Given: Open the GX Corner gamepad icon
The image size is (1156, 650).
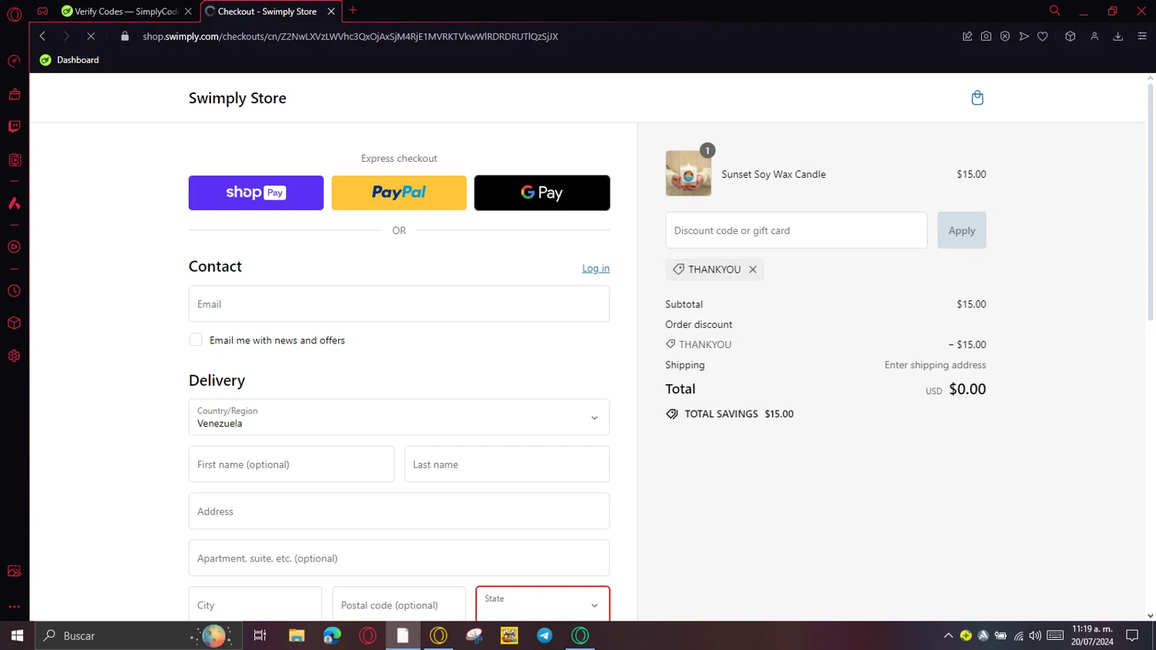Looking at the screenshot, I should pos(42,11).
